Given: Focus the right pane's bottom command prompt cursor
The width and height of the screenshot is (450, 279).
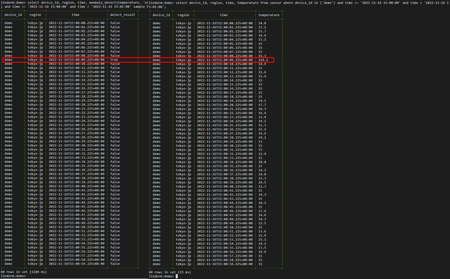Looking at the screenshot, I should pos(177,276).
